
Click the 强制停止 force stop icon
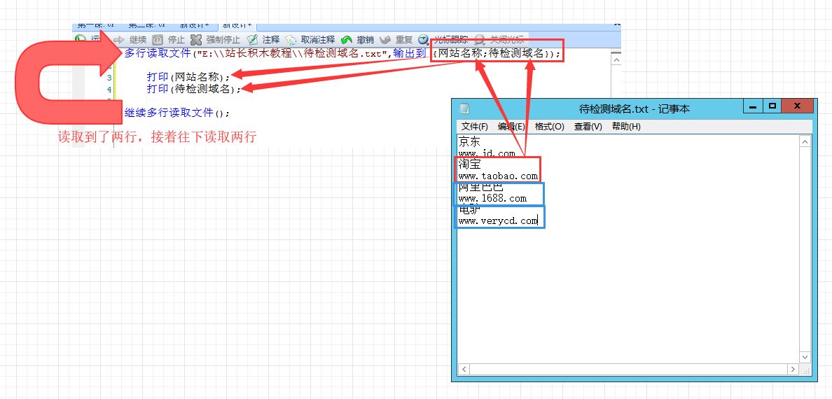click(x=197, y=40)
